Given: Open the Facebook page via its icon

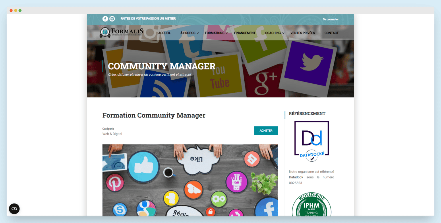Looking at the screenshot, I should click(105, 18).
